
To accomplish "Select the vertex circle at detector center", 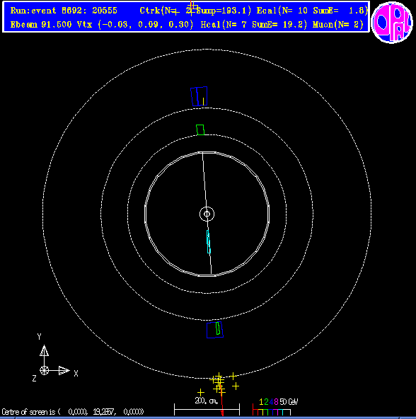I will pyautogui.click(x=207, y=214).
